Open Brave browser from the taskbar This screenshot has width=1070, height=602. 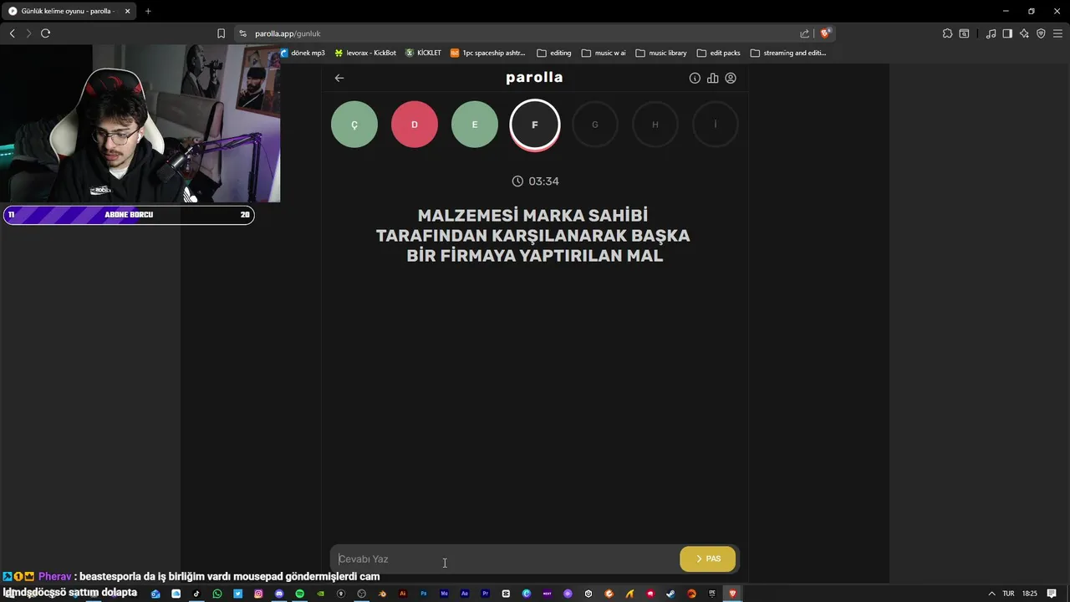[x=732, y=594]
